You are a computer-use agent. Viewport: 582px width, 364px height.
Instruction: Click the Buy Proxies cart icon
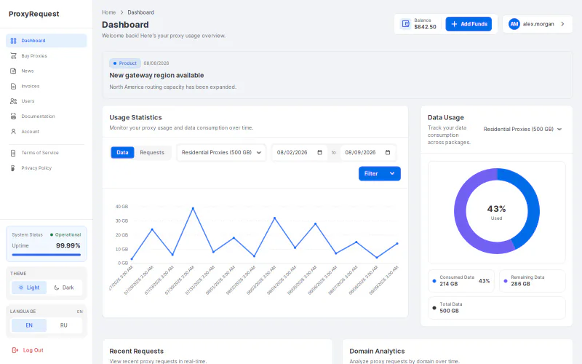click(13, 56)
